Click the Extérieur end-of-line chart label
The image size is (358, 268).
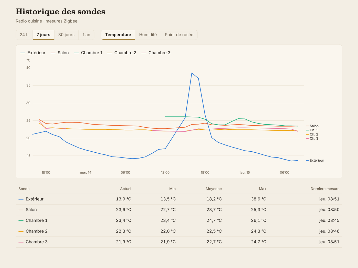point(315,161)
